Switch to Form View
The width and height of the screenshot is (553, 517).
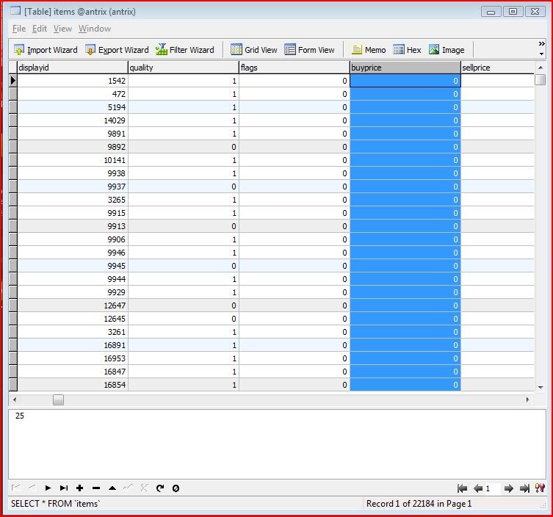(309, 50)
